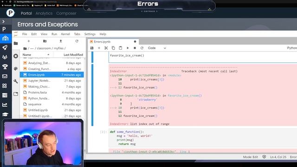
Task: Expand the left navigation chevron
Action: pyautogui.click(x=3, y=22)
